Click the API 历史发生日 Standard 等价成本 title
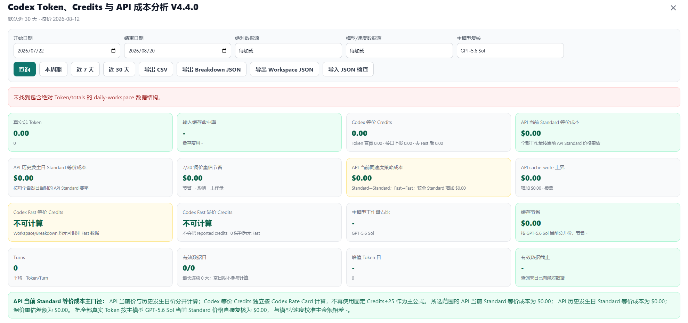688x323 pixels. pyautogui.click(x=50, y=167)
